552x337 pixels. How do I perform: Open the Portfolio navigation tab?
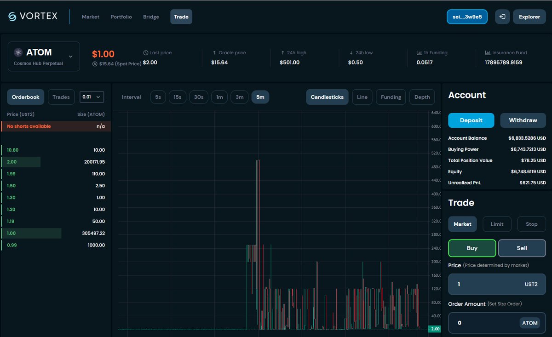click(121, 17)
